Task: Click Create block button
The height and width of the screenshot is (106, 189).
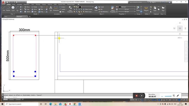Action: pyautogui.click(x=101, y=7)
